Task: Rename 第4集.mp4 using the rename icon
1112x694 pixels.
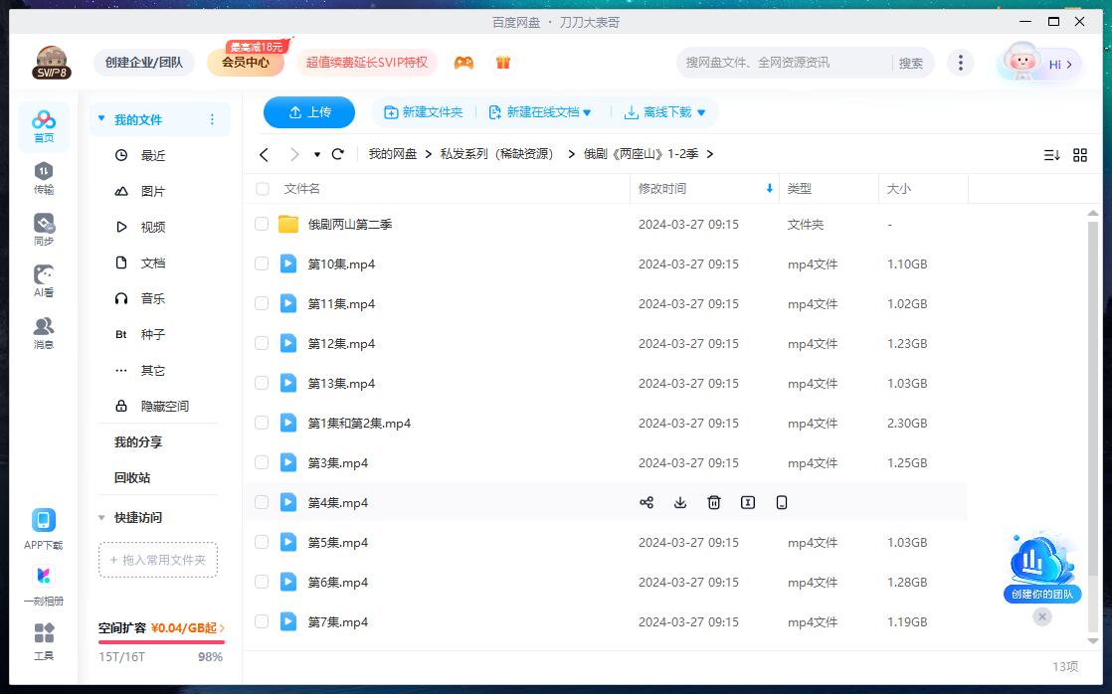Action: coord(748,503)
